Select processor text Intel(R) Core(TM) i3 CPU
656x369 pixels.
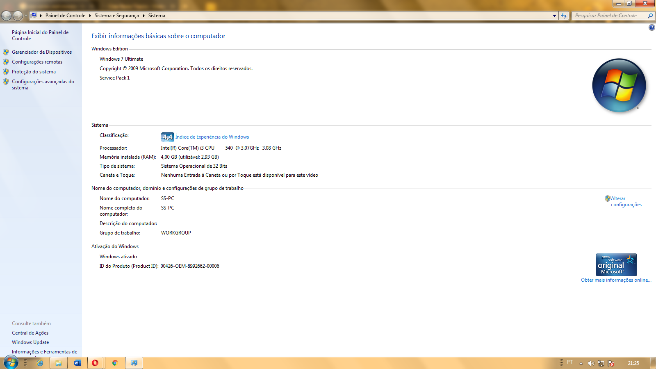188,148
